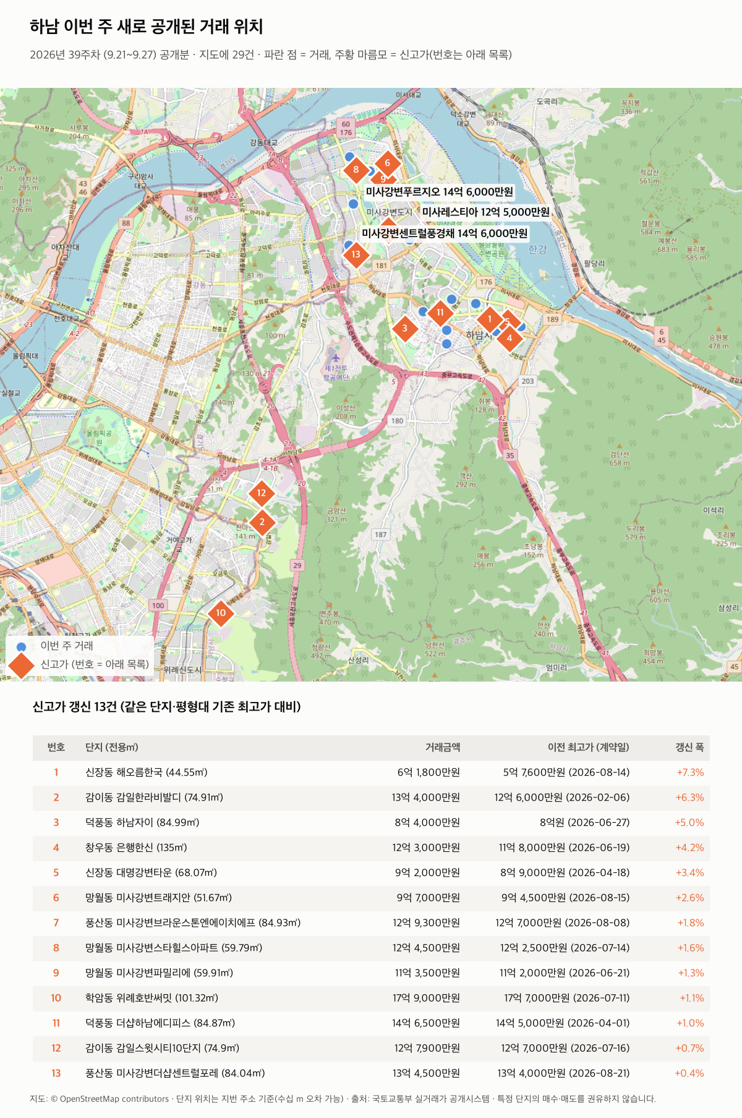The image size is (742, 1118).
Task: Click 창우동 은행한신 (135㎡) in the list
Action: 136,847
